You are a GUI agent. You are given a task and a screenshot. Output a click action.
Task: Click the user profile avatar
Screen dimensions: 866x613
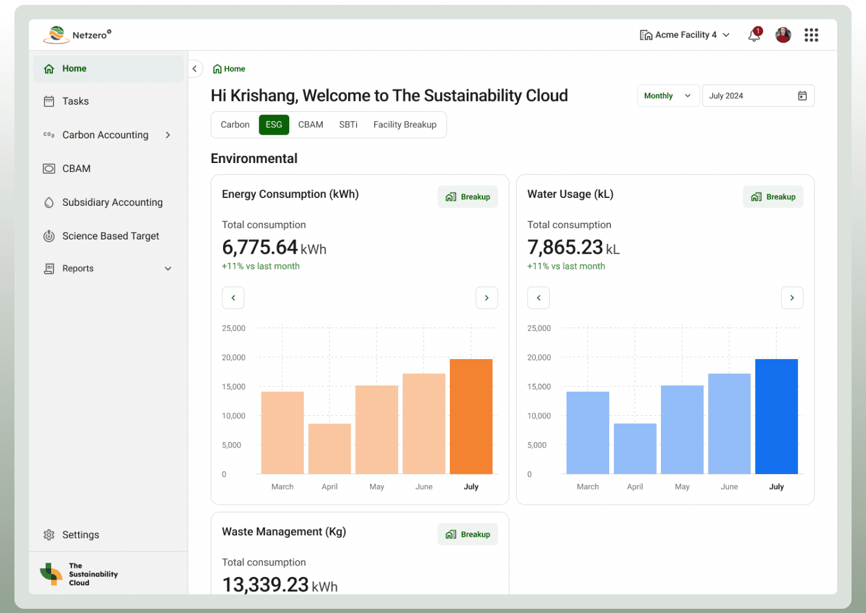pos(782,35)
